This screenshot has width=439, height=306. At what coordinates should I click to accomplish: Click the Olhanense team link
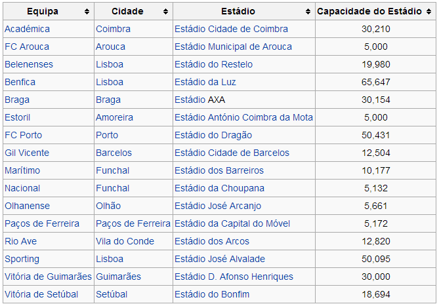click(27, 206)
